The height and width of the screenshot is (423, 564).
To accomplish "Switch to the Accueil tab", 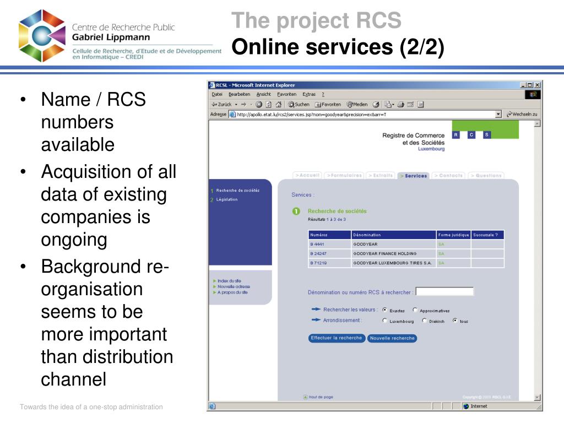I will [x=307, y=175].
